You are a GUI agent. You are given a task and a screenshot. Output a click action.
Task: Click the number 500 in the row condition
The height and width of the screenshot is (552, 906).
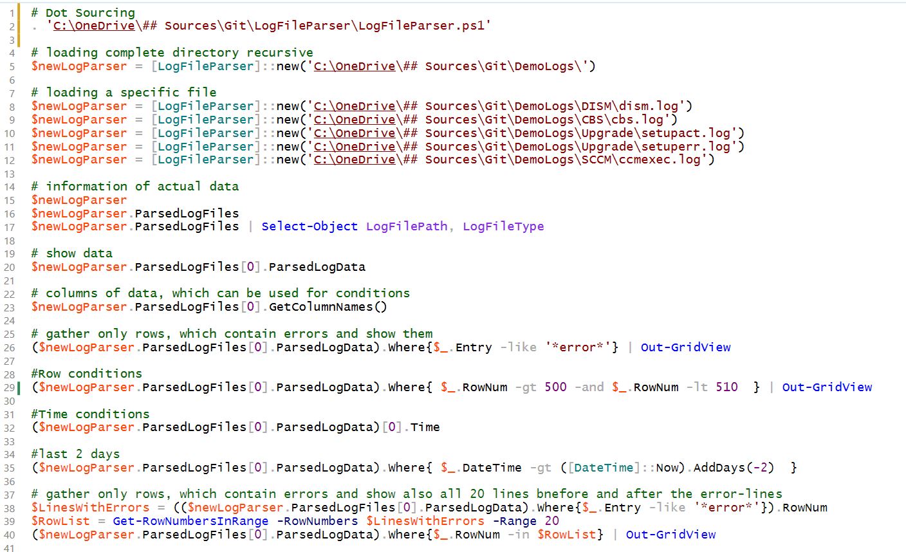point(555,387)
